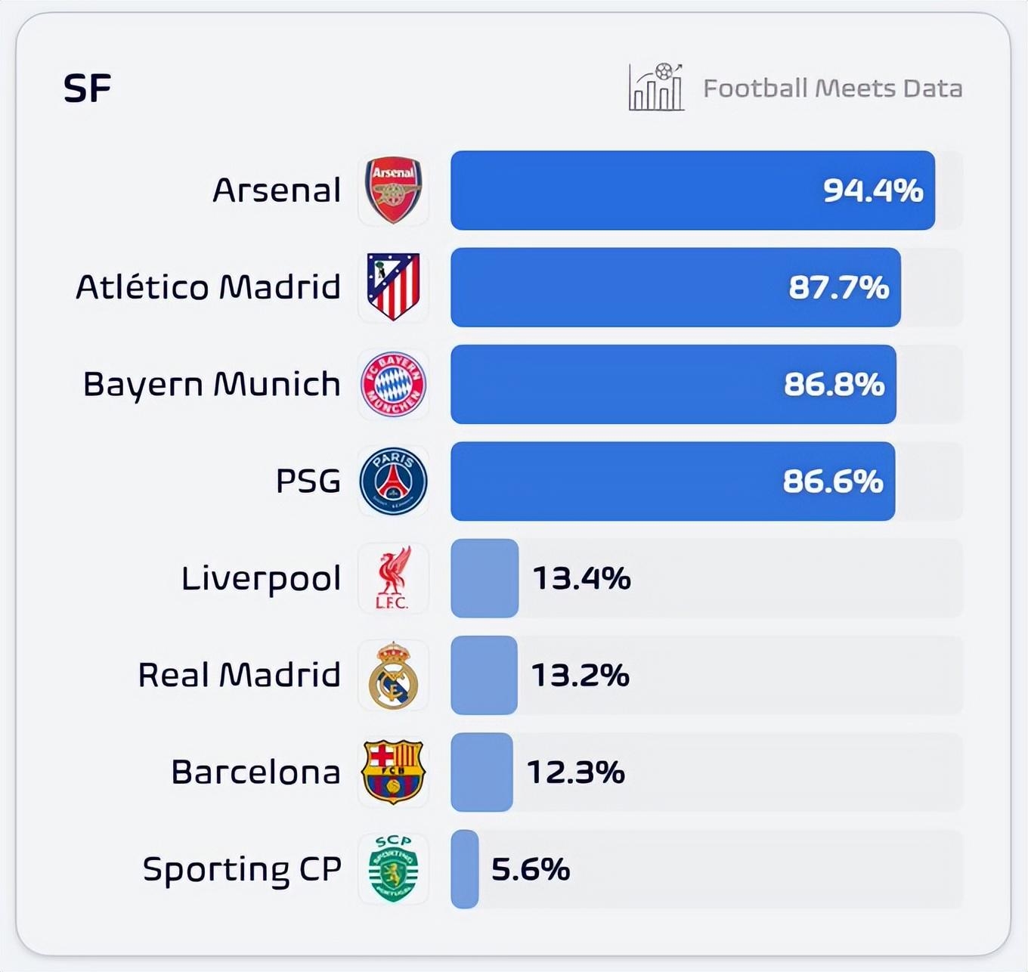
Task: Select the 87.7% Atlético Madrid bar
Action: pyautogui.click(x=675, y=287)
